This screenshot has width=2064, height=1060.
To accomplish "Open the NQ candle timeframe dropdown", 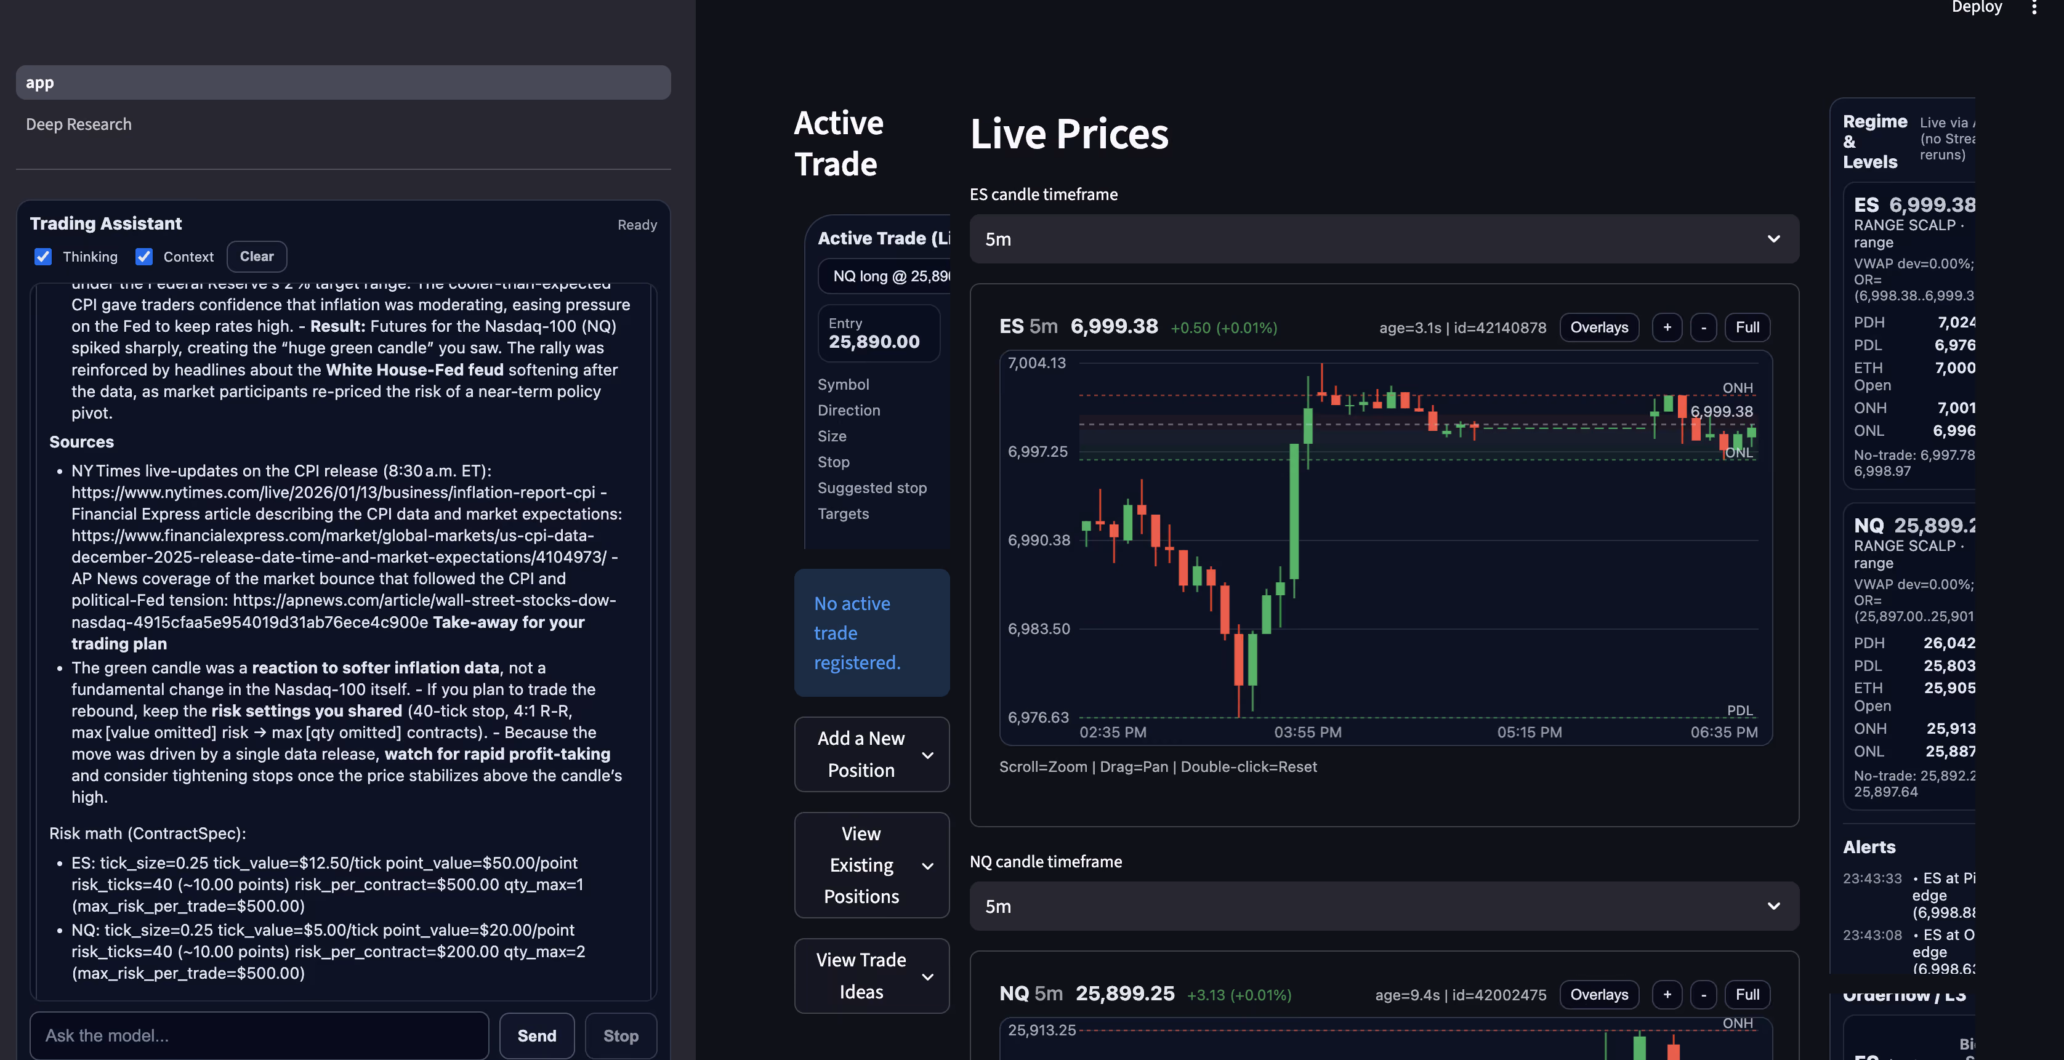I will pyautogui.click(x=1384, y=906).
